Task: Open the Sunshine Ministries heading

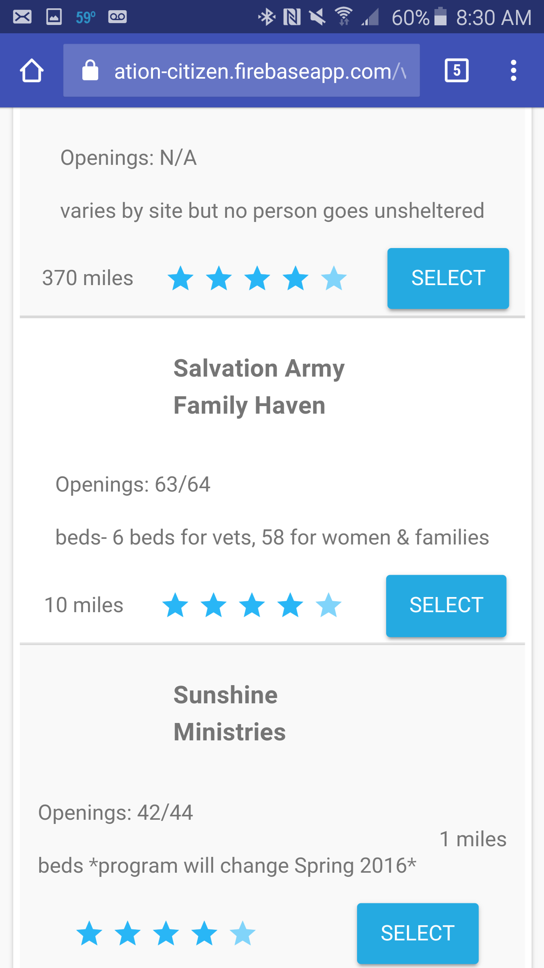Action: point(230,713)
